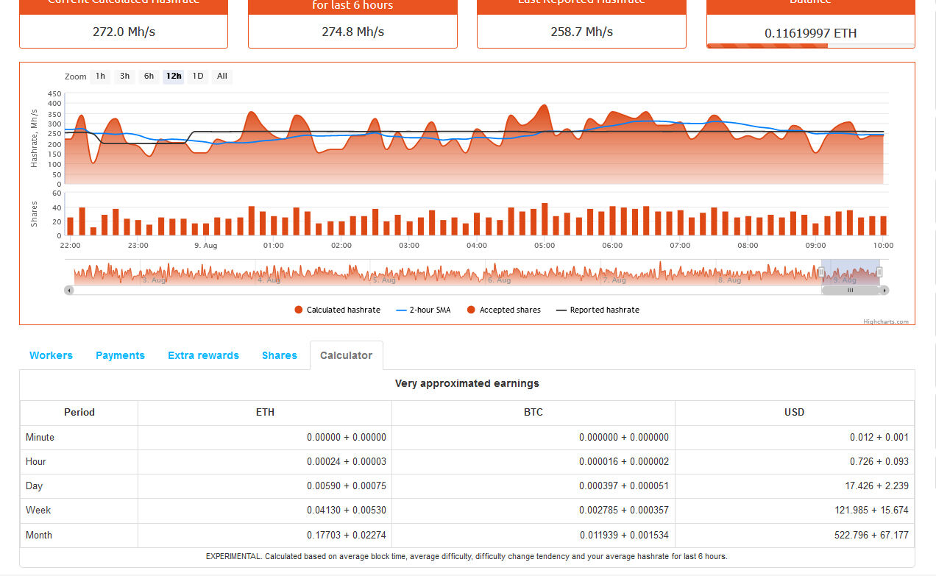Click Day USD value 17.426 + 2.239
This screenshot has height=576, width=936.
point(877,486)
